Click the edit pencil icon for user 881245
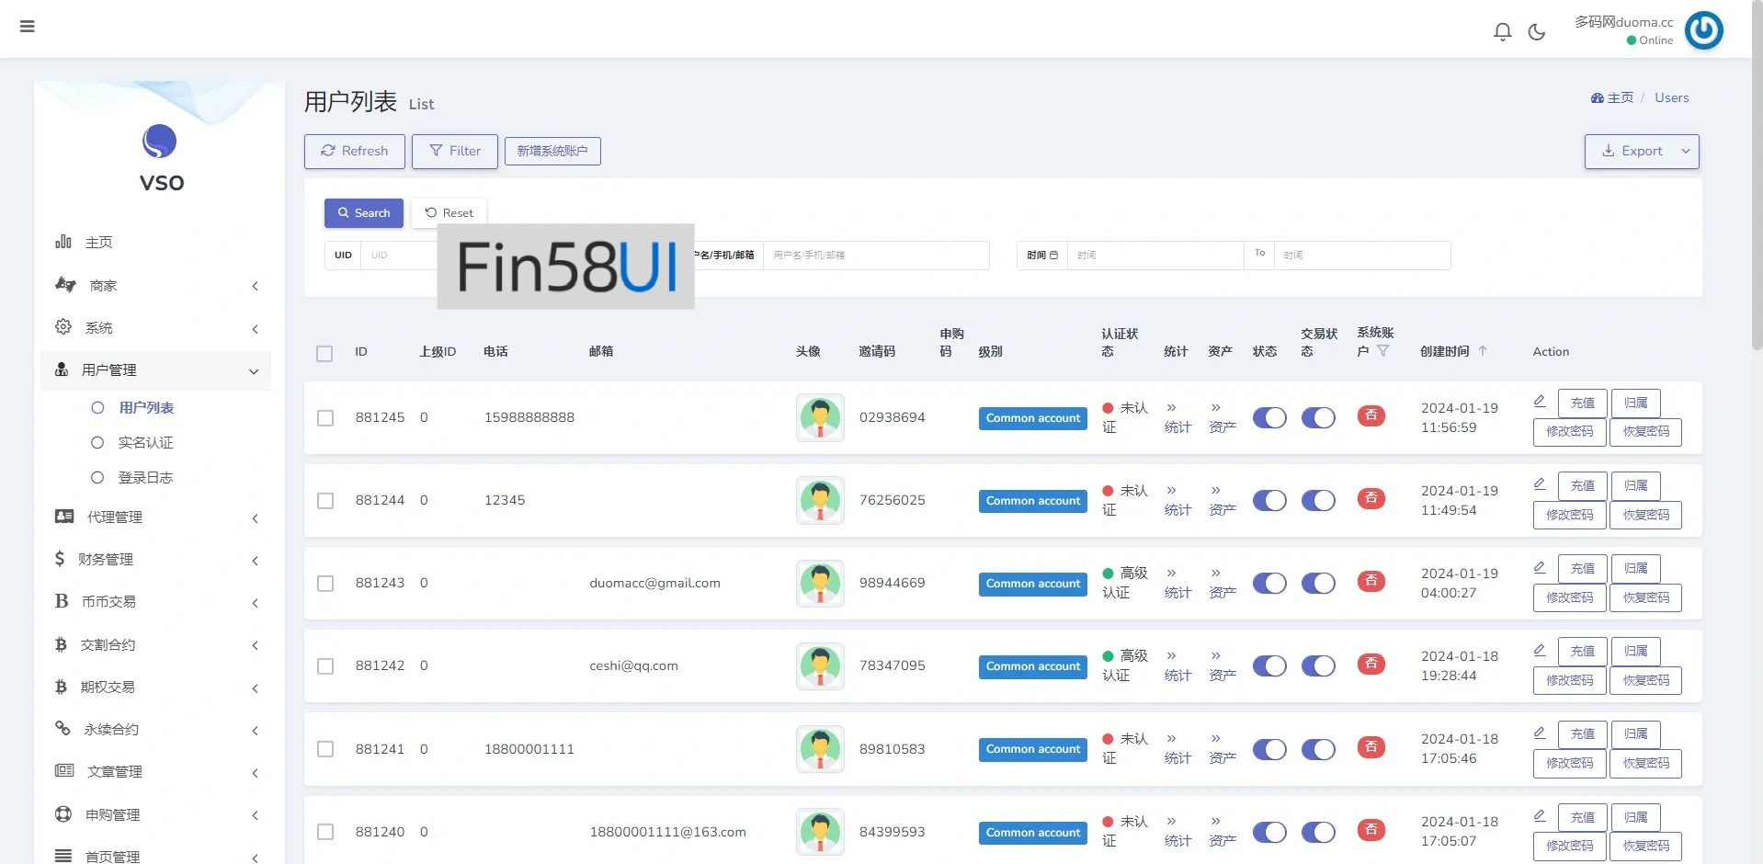 click(x=1540, y=401)
